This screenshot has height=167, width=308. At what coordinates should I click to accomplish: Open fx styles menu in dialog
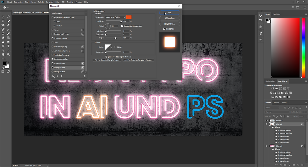pos(53,76)
